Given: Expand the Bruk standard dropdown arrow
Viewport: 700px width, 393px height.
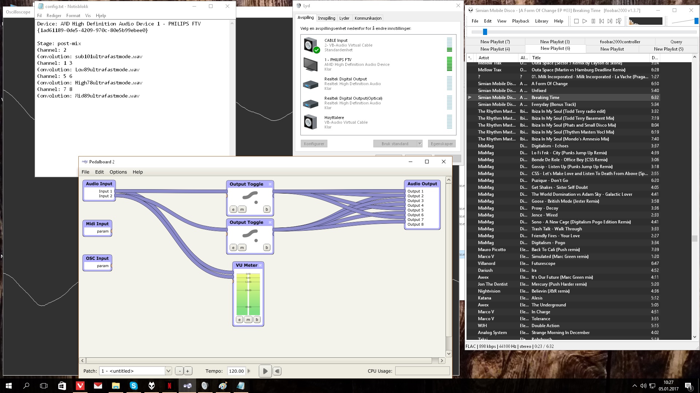Looking at the screenshot, I should coord(420,144).
